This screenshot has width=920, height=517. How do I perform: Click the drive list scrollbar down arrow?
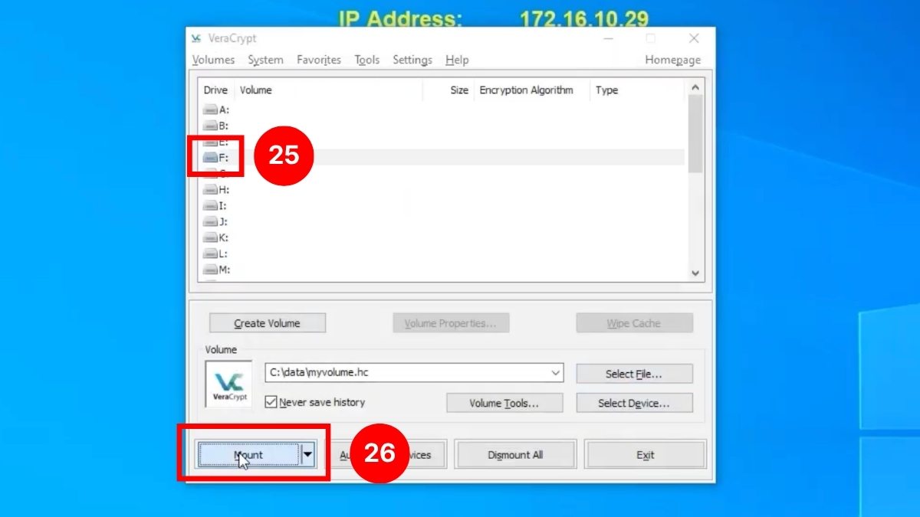point(695,273)
